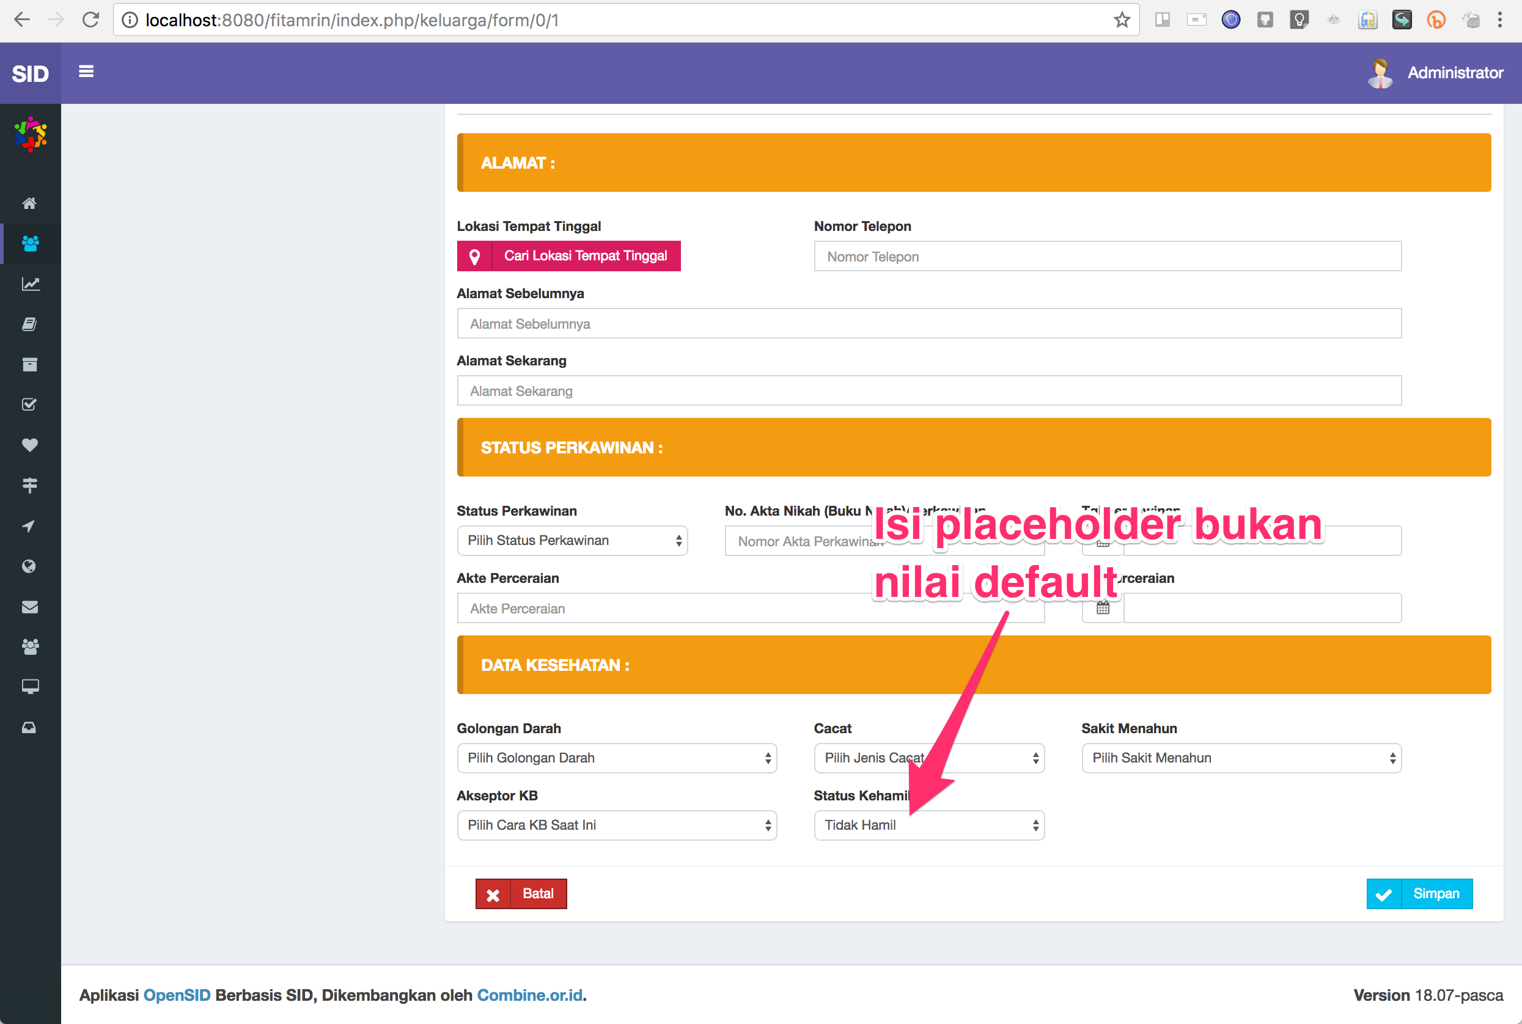Click the active people icon in sidebar
Image resolution: width=1522 pixels, height=1024 pixels.
(29, 244)
